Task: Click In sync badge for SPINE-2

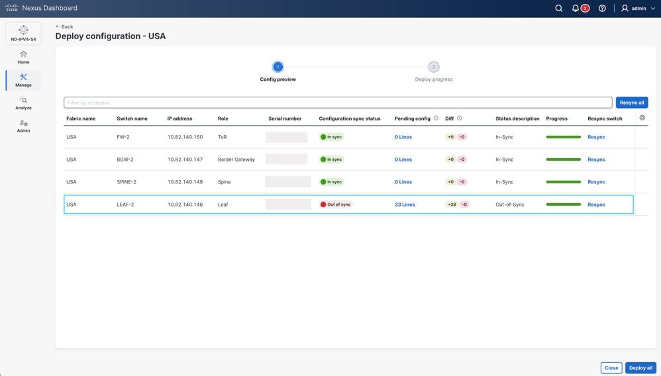Action: tap(331, 182)
